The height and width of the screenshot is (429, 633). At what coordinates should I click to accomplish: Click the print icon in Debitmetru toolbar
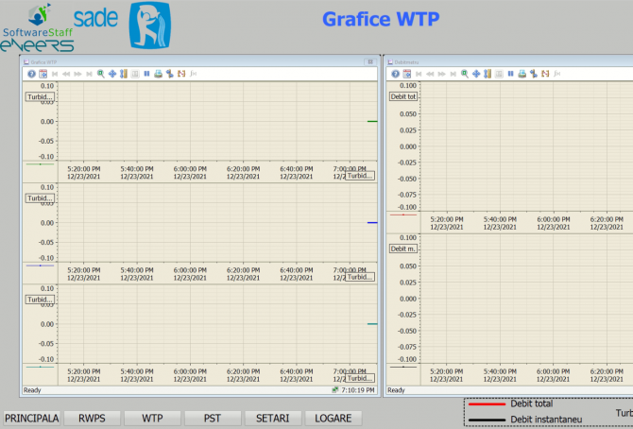pyautogui.click(x=522, y=74)
